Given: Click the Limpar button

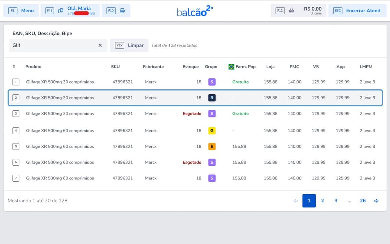Looking at the screenshot, I should [129, 45].
